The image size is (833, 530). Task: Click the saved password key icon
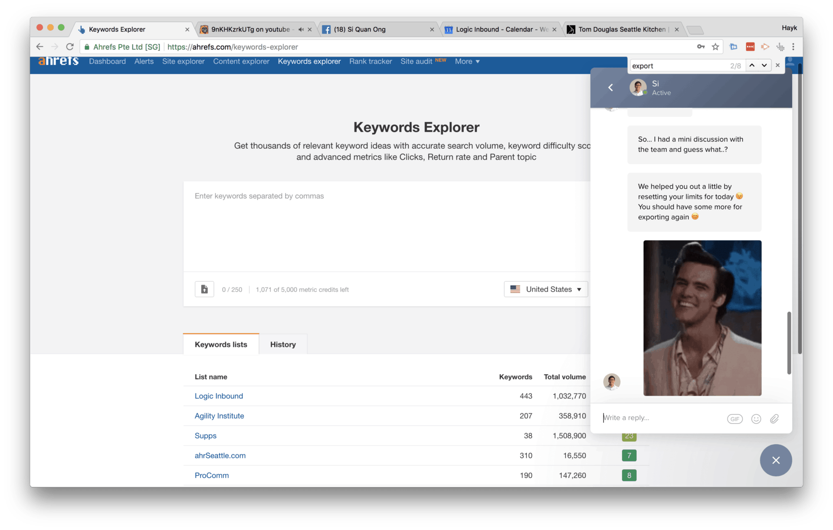[701, 46]
